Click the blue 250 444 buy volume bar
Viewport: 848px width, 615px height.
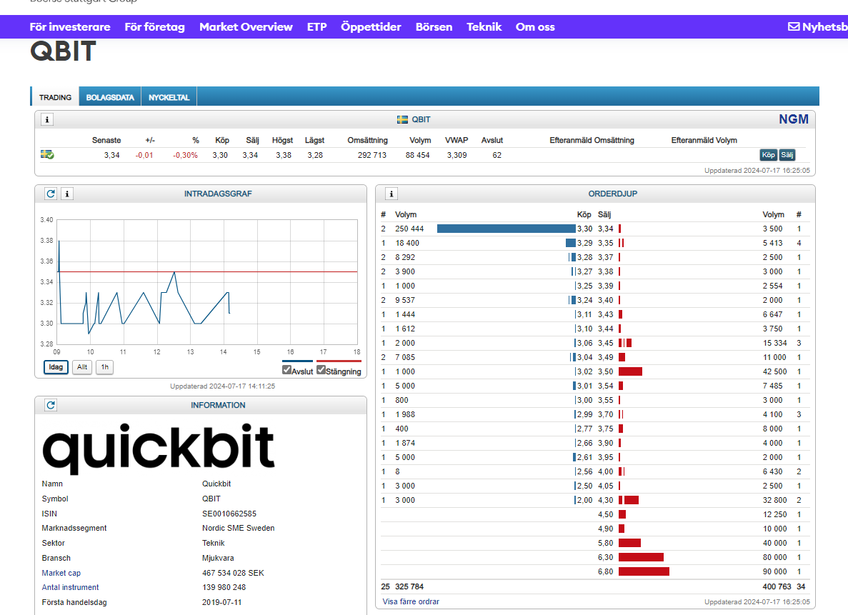tap(507, 229)
